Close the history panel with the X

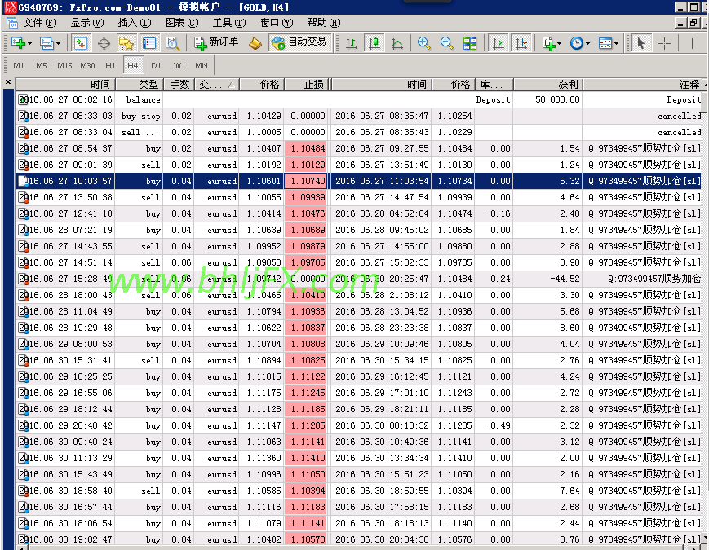point(7,82)
